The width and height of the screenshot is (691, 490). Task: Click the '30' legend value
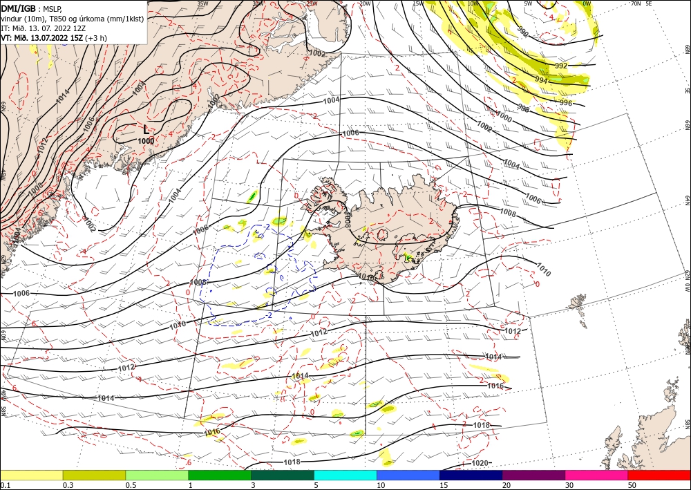pos(570,485)
